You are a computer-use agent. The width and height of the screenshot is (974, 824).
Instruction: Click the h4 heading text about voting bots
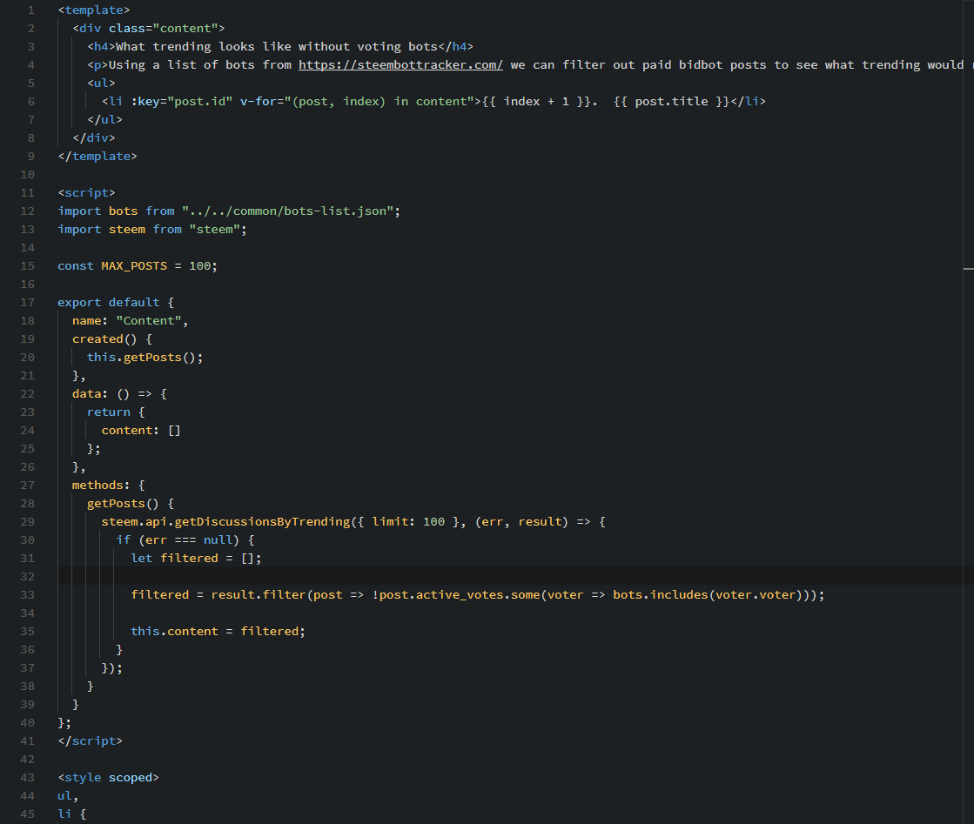point(277,47)
